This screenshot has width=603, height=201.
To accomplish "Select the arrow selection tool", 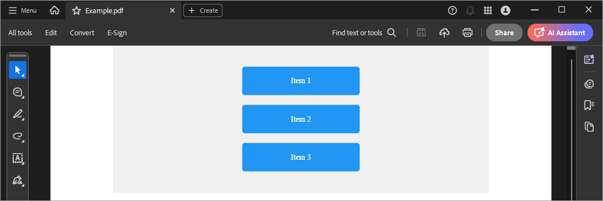I will [x=18, y=70].
